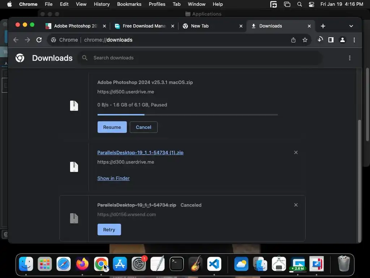Close the New Tab tab
Image resolution: width=370 pixels, height=278 pixels.
tap(241, 26)
